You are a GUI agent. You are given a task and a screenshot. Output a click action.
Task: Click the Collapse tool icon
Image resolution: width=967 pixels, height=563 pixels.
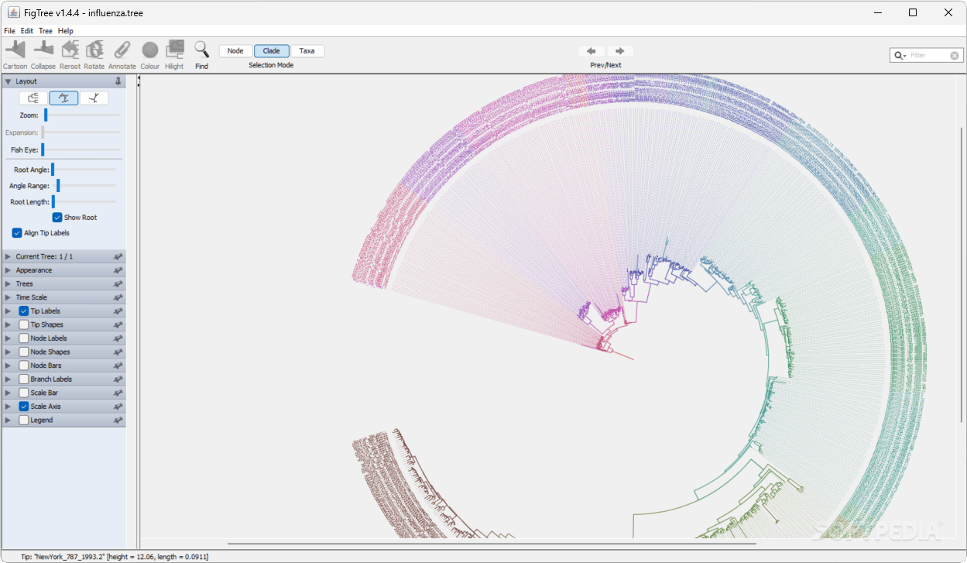pos(43,50)
